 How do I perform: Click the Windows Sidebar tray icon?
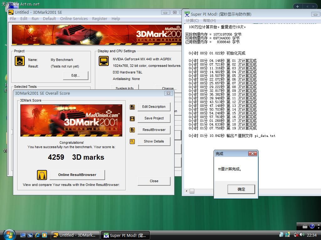(x=287, y=235)
